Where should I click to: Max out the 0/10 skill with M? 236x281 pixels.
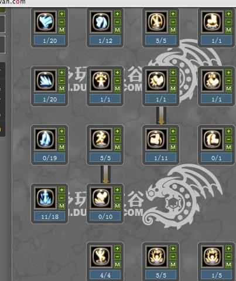click(117, 206)
